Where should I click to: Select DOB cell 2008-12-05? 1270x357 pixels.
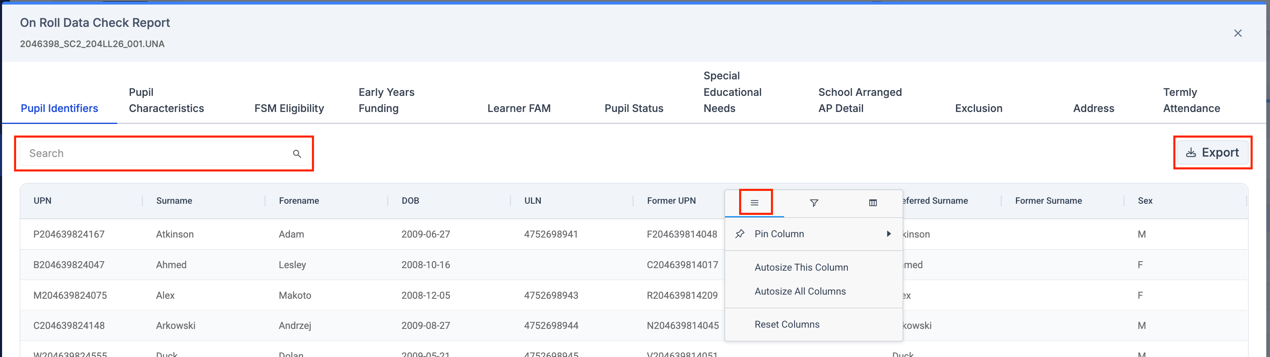click(426, 295)
